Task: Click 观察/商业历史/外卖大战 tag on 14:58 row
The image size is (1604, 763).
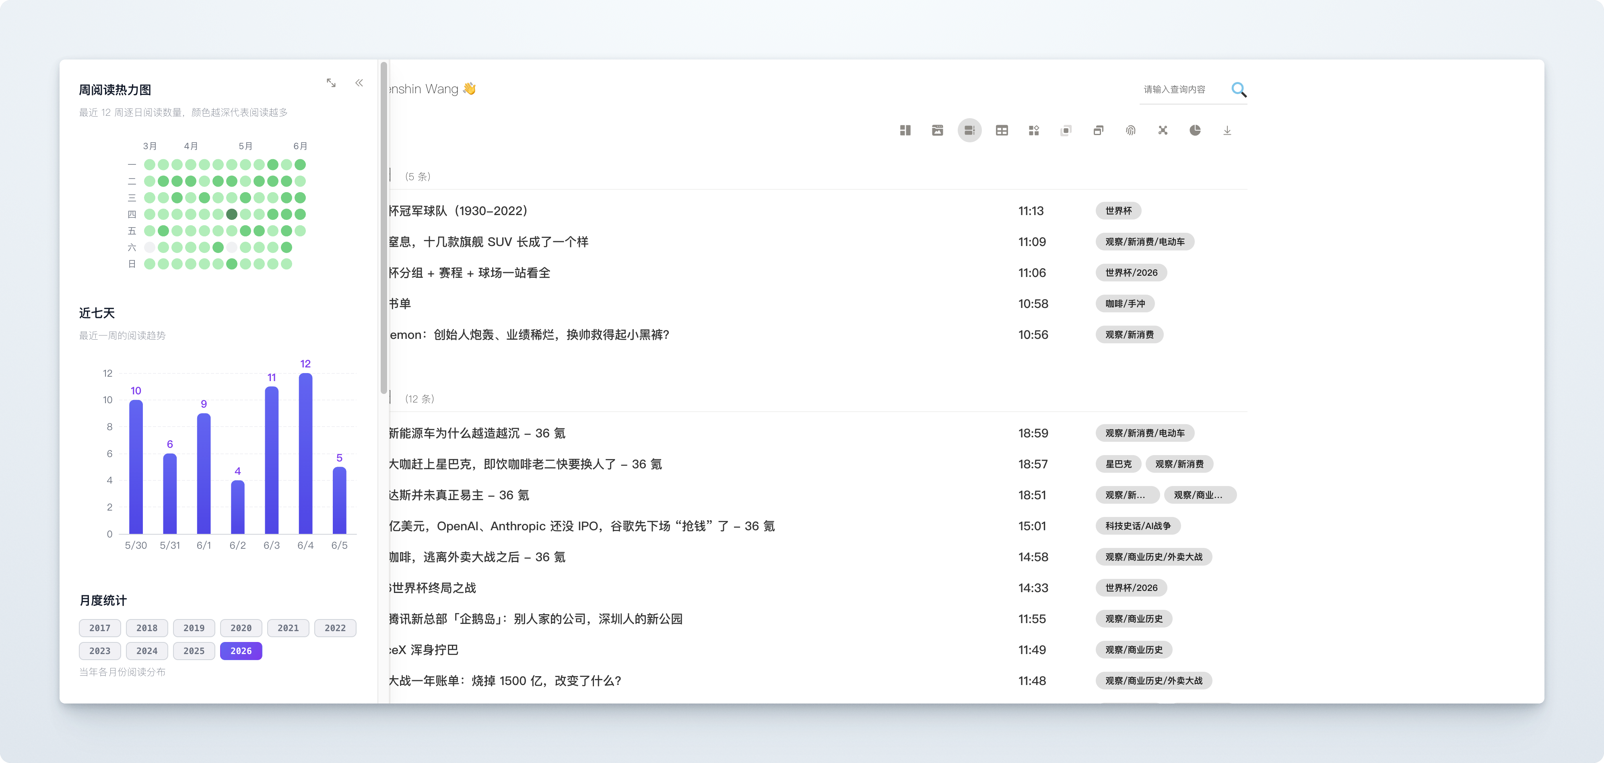Action: click(x=1153, y=557)
